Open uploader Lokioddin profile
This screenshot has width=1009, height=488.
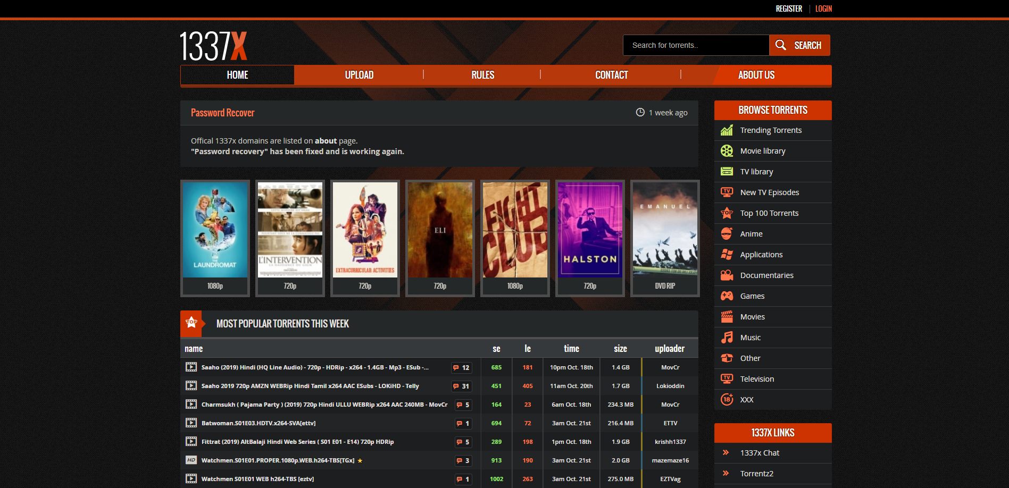coord(670,386)
